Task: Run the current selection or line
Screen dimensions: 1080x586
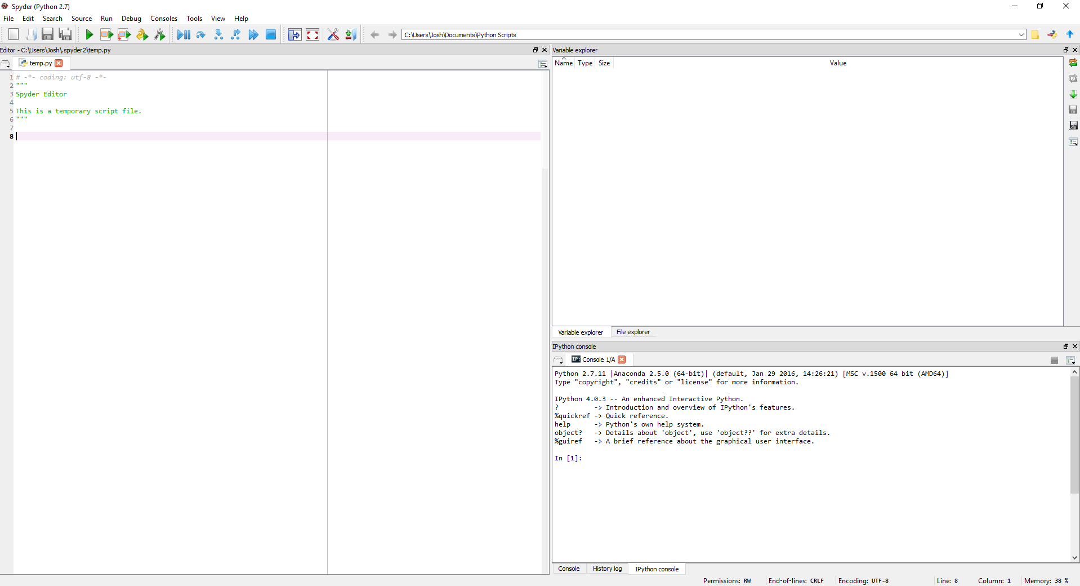Action: 142,34
